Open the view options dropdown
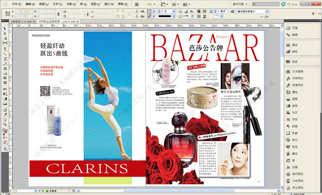The height and width of the screenshot is (195, 322). [165, 4]
